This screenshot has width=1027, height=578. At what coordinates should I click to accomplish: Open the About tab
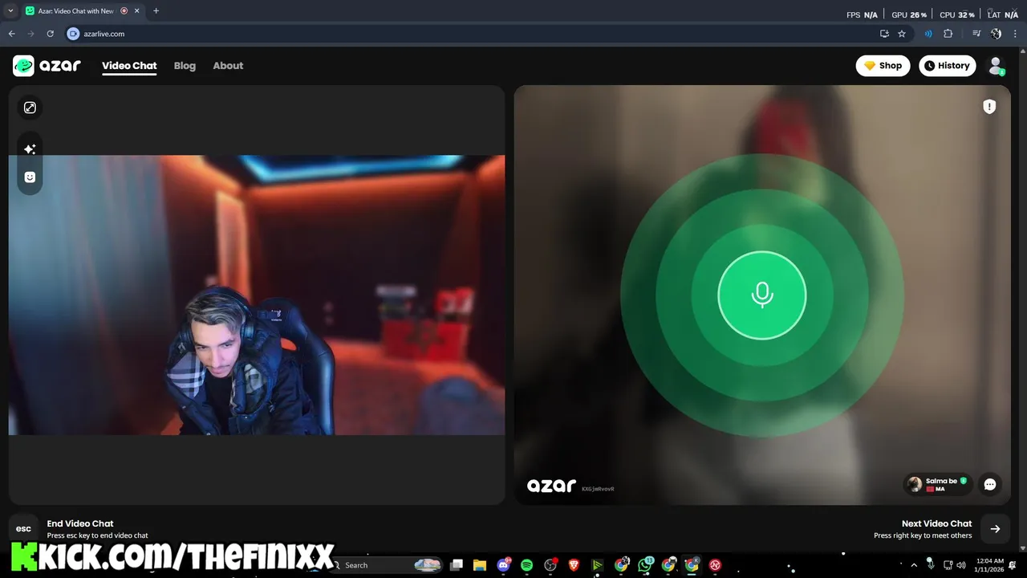(x=228, y=66)
